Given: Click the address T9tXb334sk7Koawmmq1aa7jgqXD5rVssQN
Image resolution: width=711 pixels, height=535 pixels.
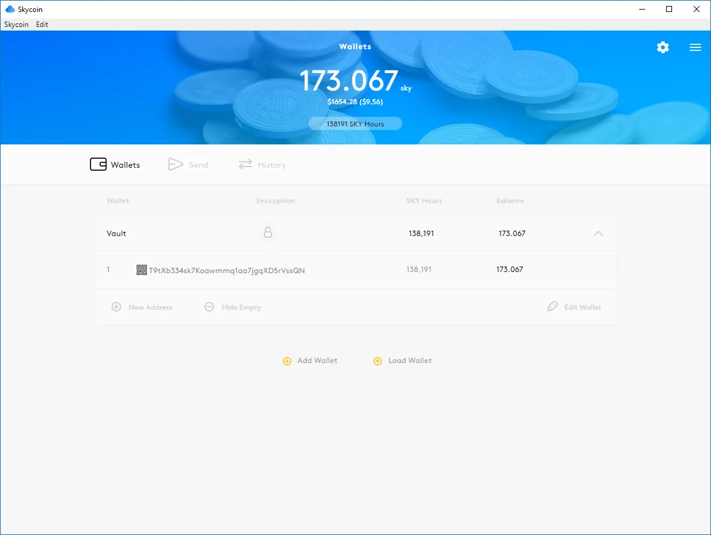Looking at the screenshot, I should (227, 270).
